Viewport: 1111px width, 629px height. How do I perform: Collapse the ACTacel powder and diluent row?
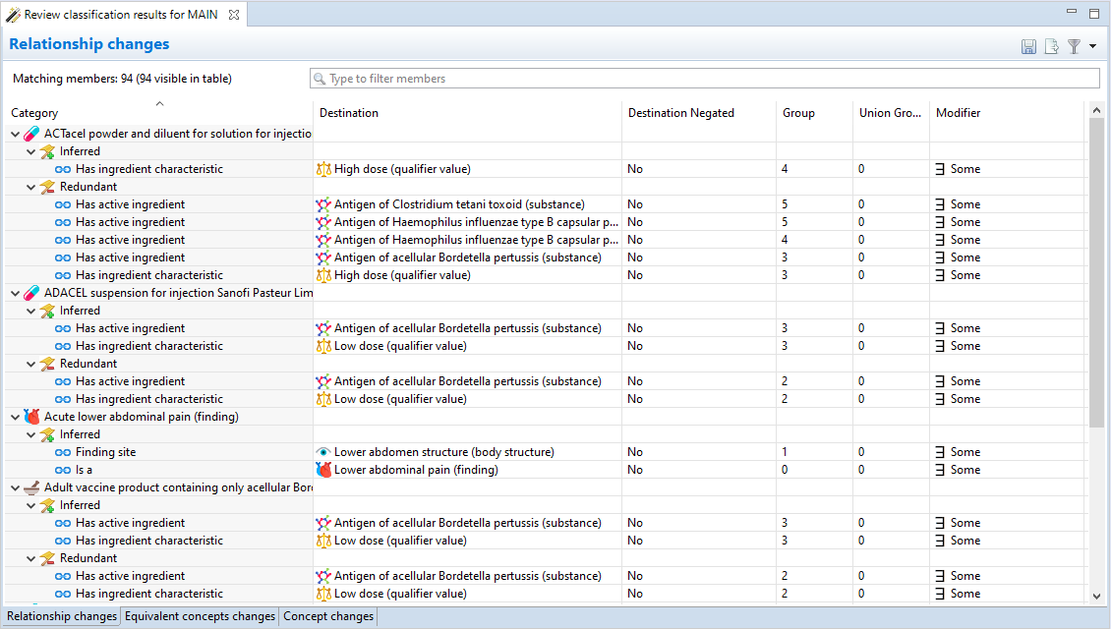pos(15,134)
